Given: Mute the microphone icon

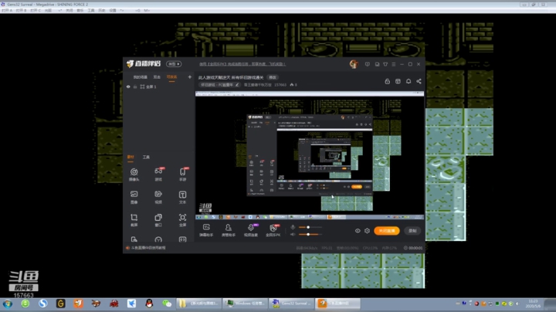Looking at the screenshot, I should pos(293,227).
